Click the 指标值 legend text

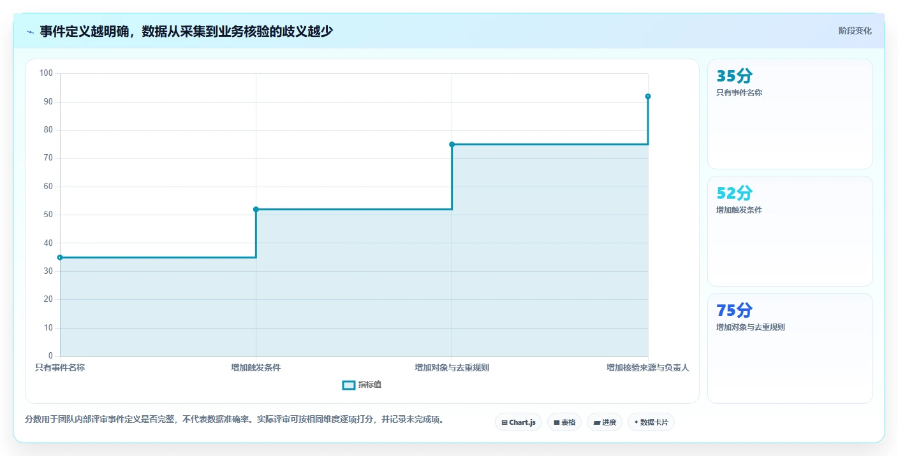tap(370, 385)
